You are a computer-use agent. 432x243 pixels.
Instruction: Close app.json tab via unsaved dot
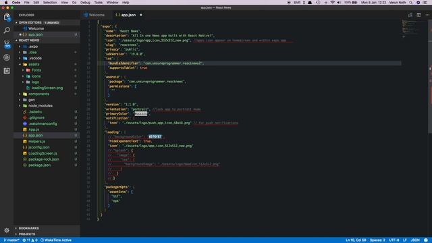(x=141, y=15)
